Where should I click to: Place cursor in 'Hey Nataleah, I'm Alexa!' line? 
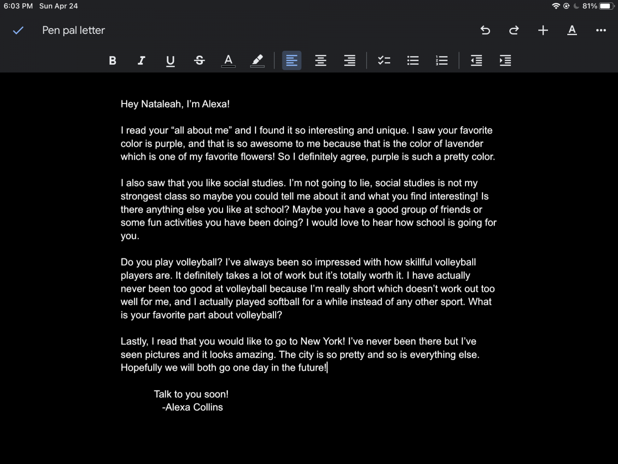pyautogui.click(x=175, y=104)
